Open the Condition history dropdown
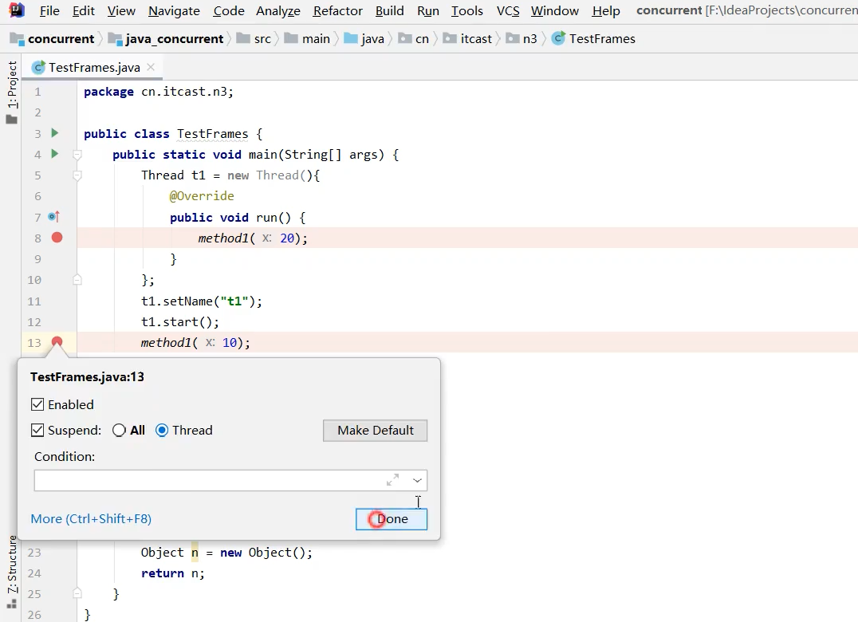 (x=418, y=480)
